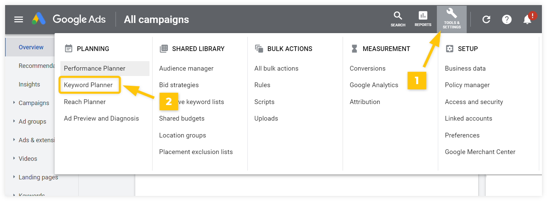Click the refresh icon
Screen dimensions: 547x201
pyautogui.click(x=486, y=20)
